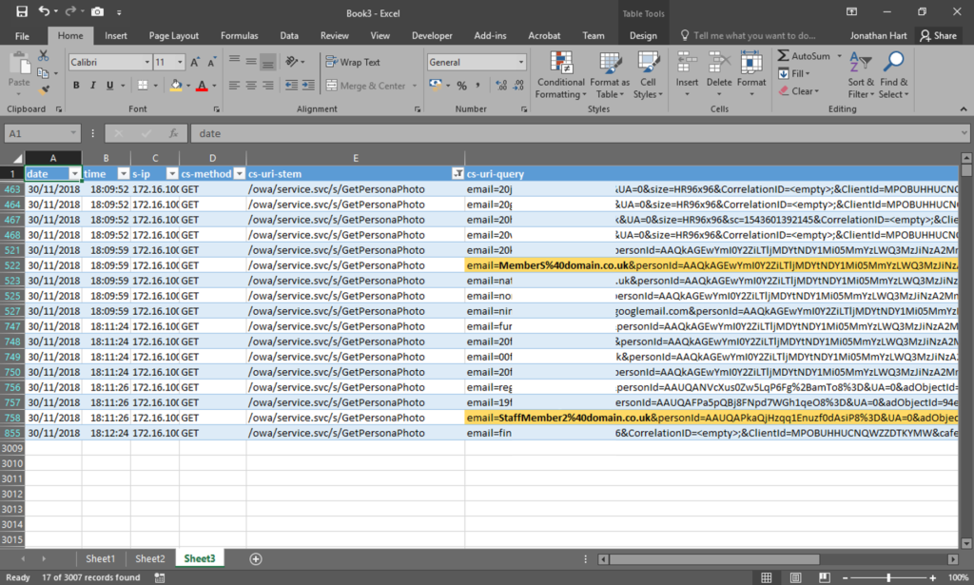
Task: Apply the Percent Style format
Action: (461, 85)
